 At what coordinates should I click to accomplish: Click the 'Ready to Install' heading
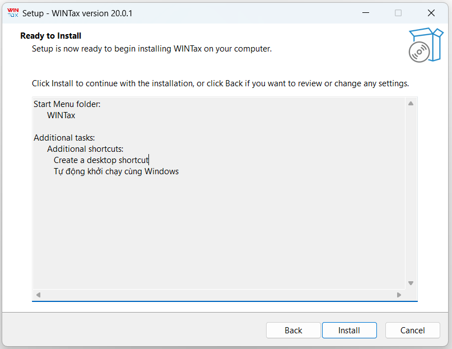pyautogui.click(x=51, y=36)
